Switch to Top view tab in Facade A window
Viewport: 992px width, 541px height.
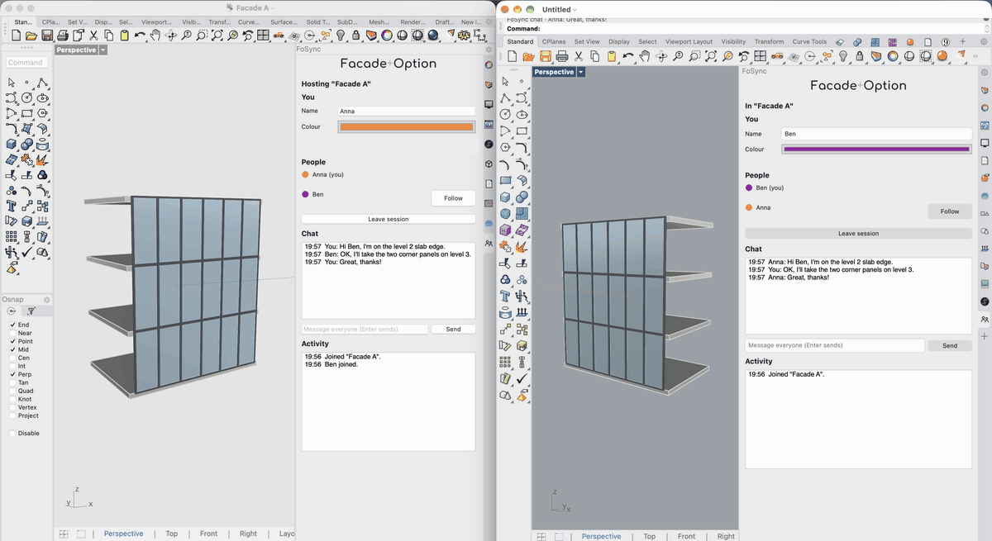[x=171, y=534]
